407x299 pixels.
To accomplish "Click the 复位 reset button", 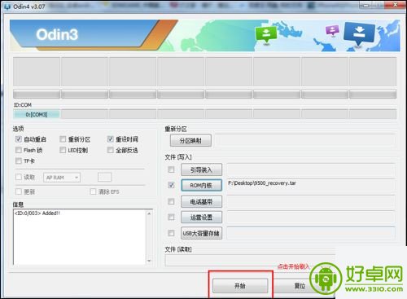I will 300,286.
